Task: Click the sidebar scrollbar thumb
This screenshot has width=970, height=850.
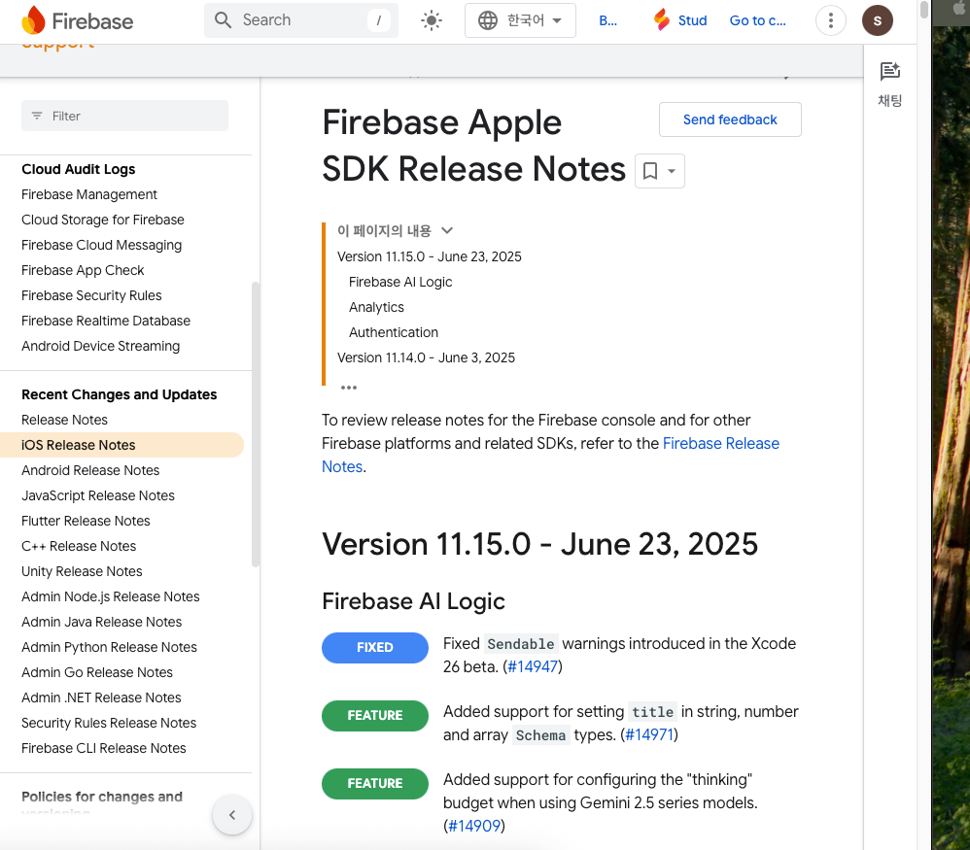Action: pyautogui.click(x=256, y=425)
